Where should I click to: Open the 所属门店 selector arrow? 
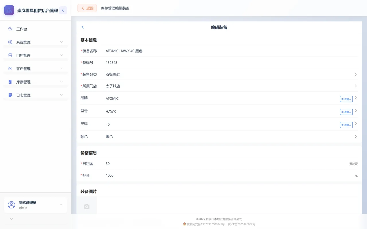[356, 86]
